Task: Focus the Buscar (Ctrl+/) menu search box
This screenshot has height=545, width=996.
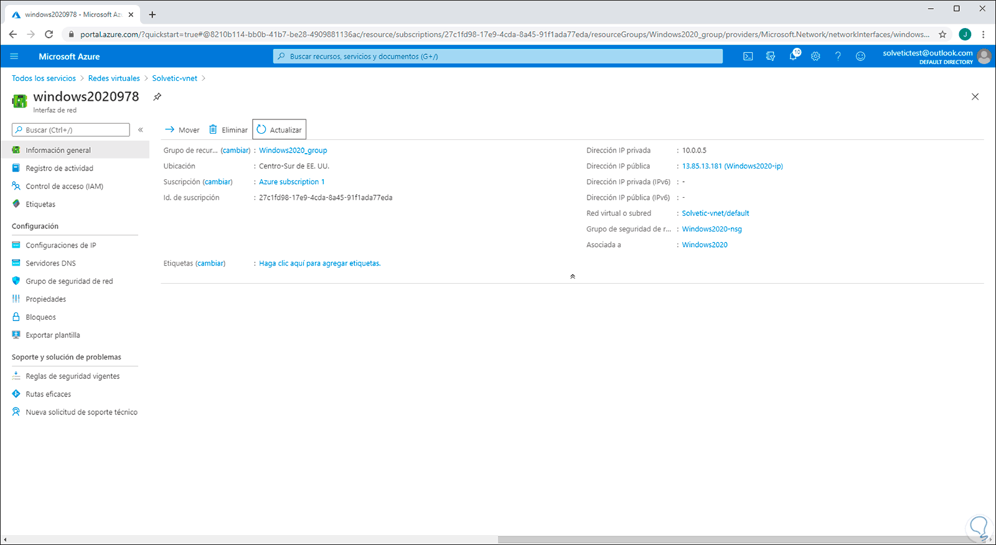Action: click(71, 130)
